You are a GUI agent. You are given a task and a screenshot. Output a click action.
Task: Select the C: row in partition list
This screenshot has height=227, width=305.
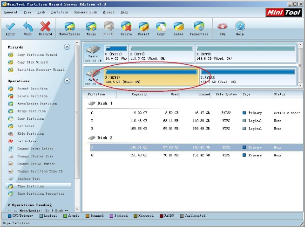tap(196, 113)
